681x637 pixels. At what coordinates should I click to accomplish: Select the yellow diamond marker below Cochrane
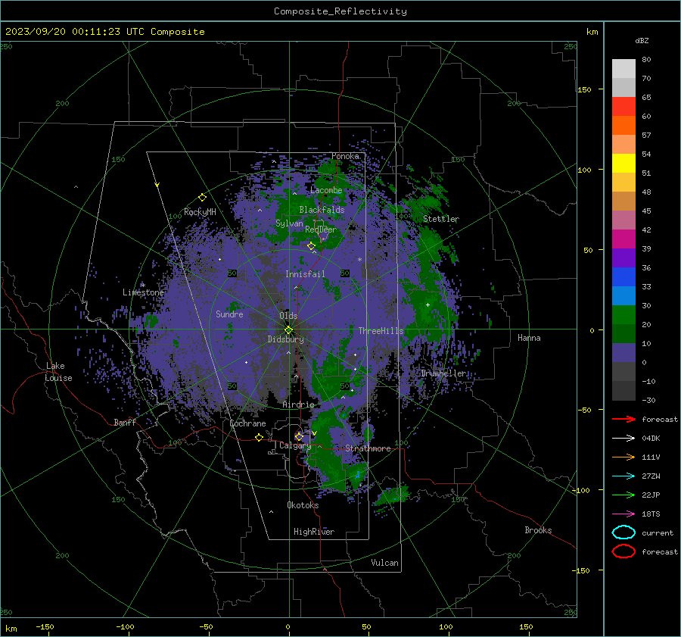pos(260,438)
